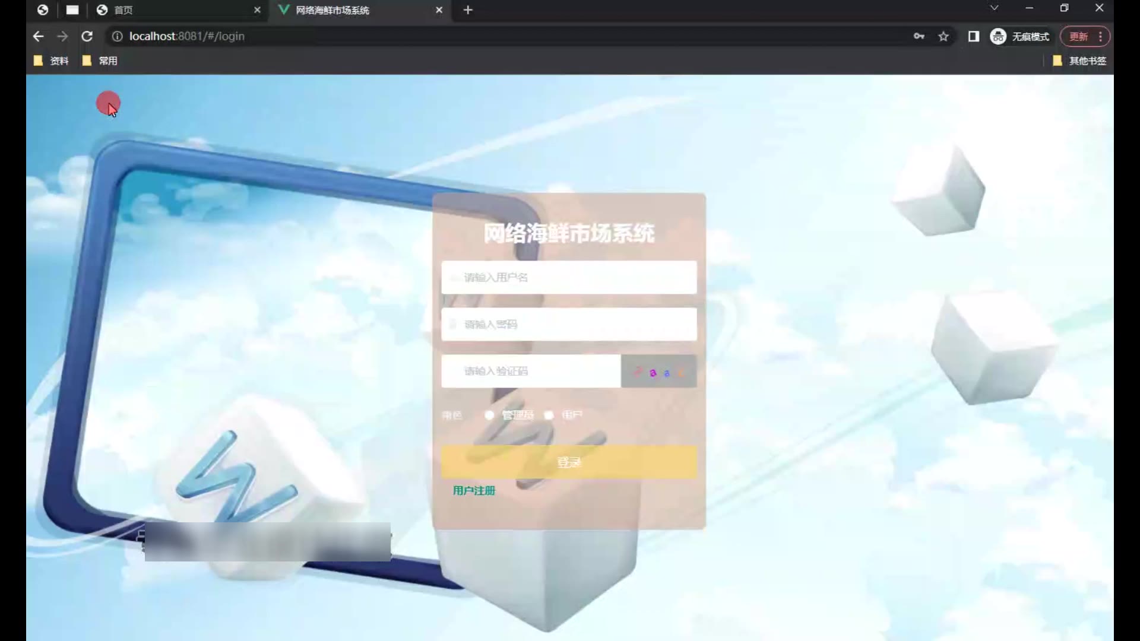Viewport: 1140px width, 641px height.
Task: Reload the login page
Action: [87, 36]
